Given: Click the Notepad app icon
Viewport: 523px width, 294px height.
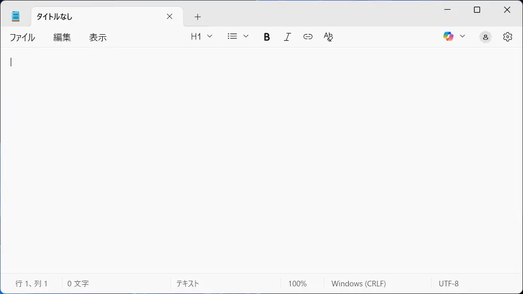Looking at the screenshot, I should coord(16,16).
